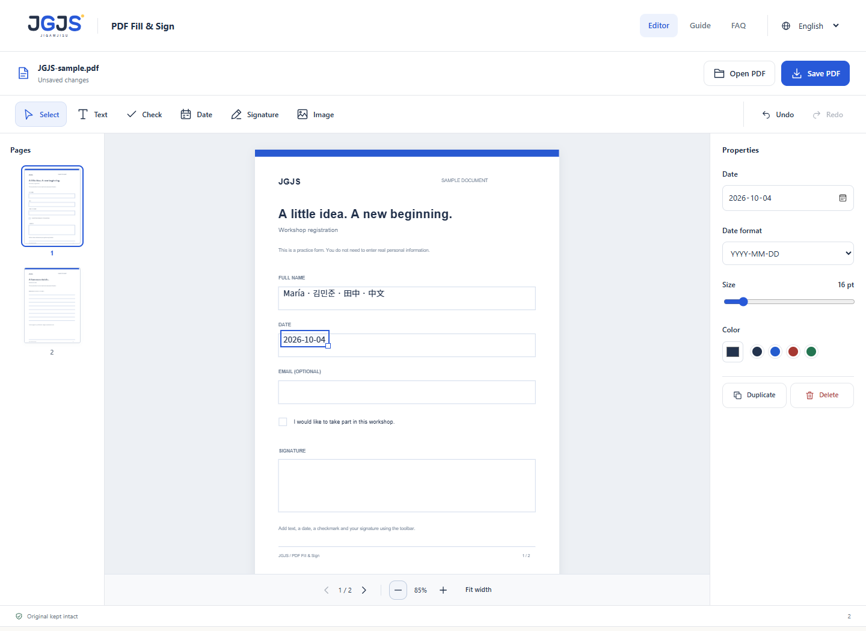Viewport: 866px width, 631px height.
Task: Go to next page arrow
Action: click(364, 590)
